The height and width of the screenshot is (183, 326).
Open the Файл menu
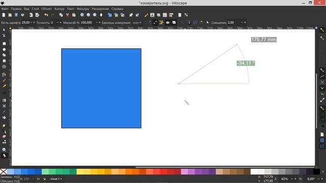click(x=5, y=9)
